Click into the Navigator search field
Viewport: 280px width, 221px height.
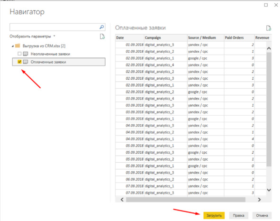[x=54, y=27]
